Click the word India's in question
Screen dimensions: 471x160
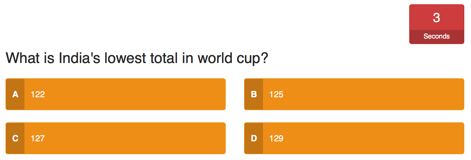[x=80, y=58]
